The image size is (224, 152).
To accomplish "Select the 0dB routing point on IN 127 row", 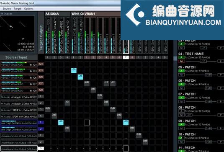I will pyautogui.click(x=87, y=83).
